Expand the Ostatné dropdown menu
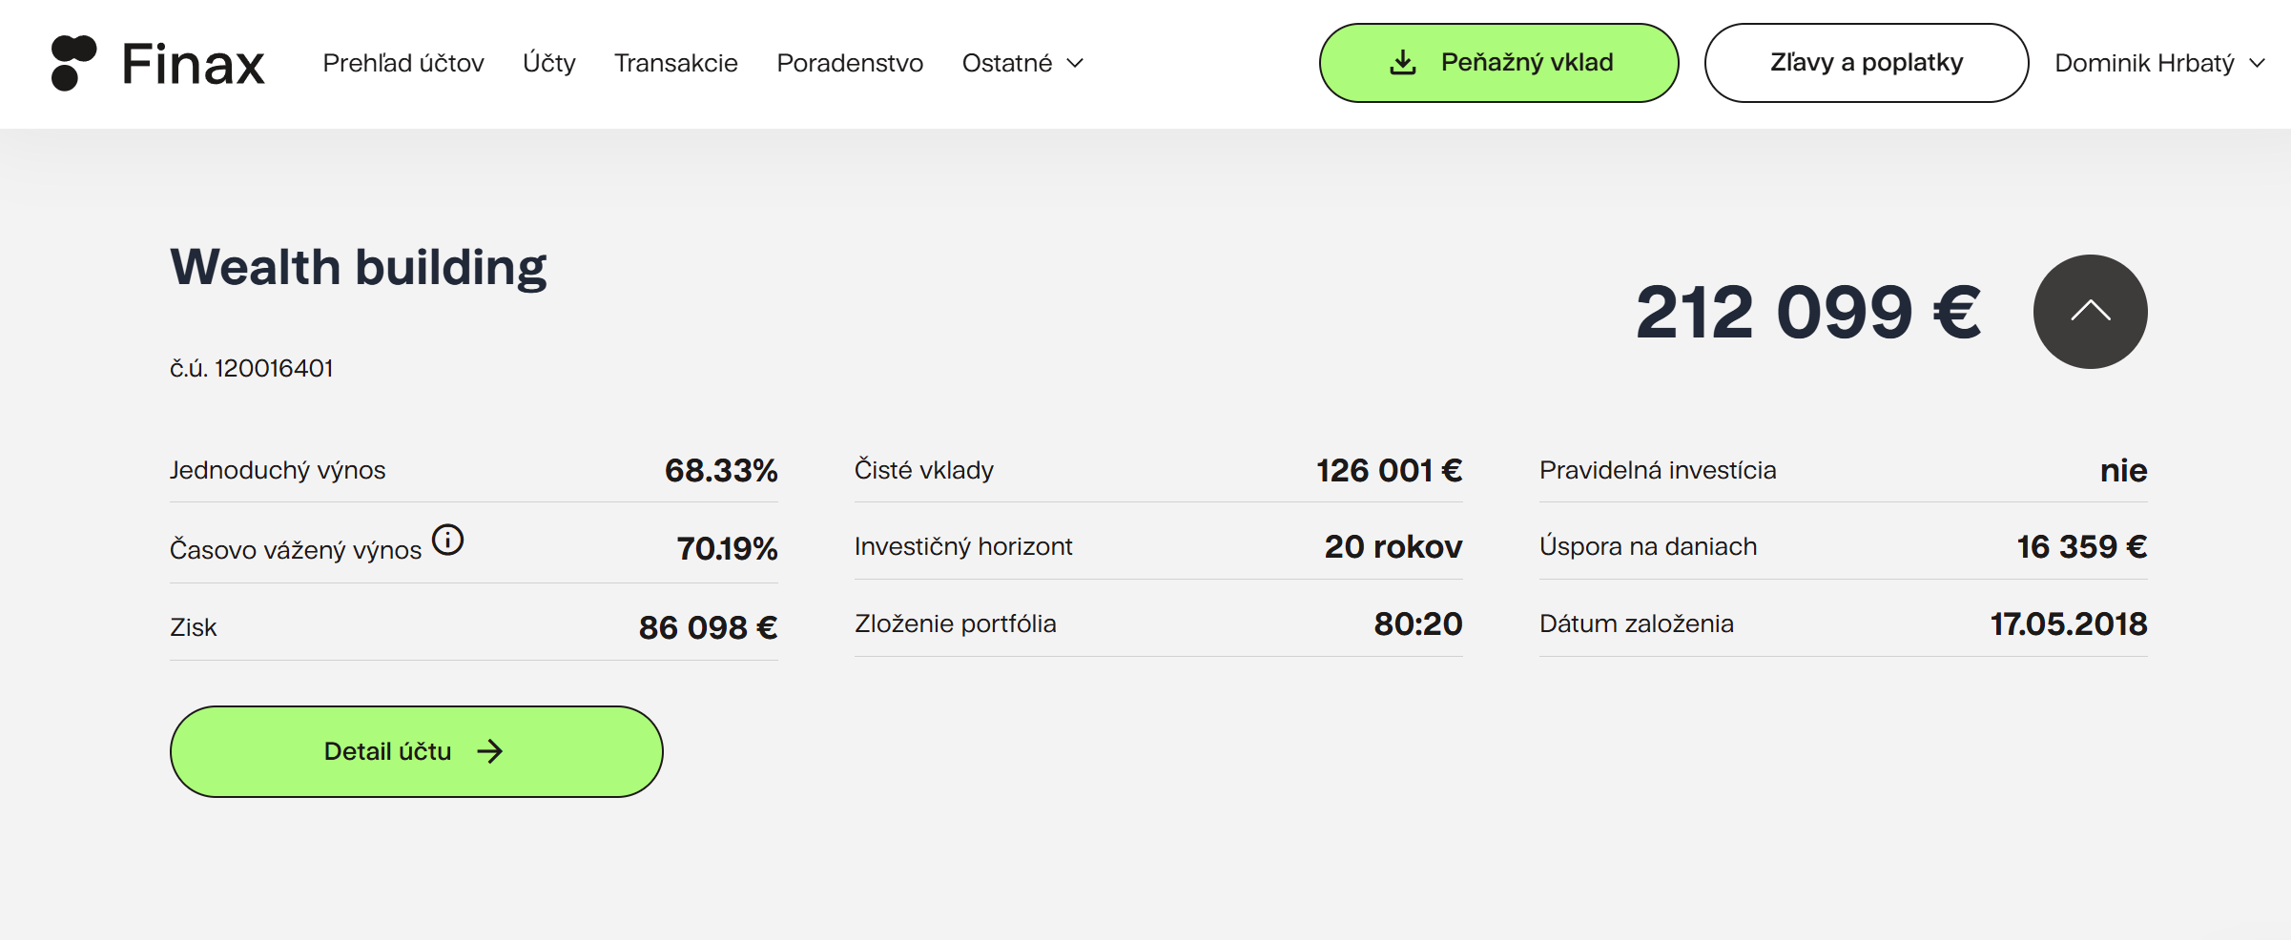The image size is (2291, 940). tap(1022, 63)
